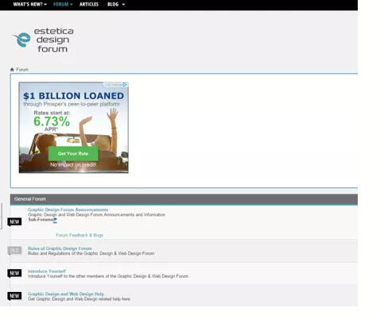Click NEW status icon beside Introduce Yourself
380x319 pixels.
tap(14, 273)
